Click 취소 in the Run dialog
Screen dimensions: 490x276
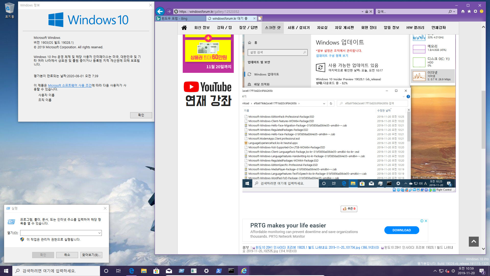(x=67, y=255)
